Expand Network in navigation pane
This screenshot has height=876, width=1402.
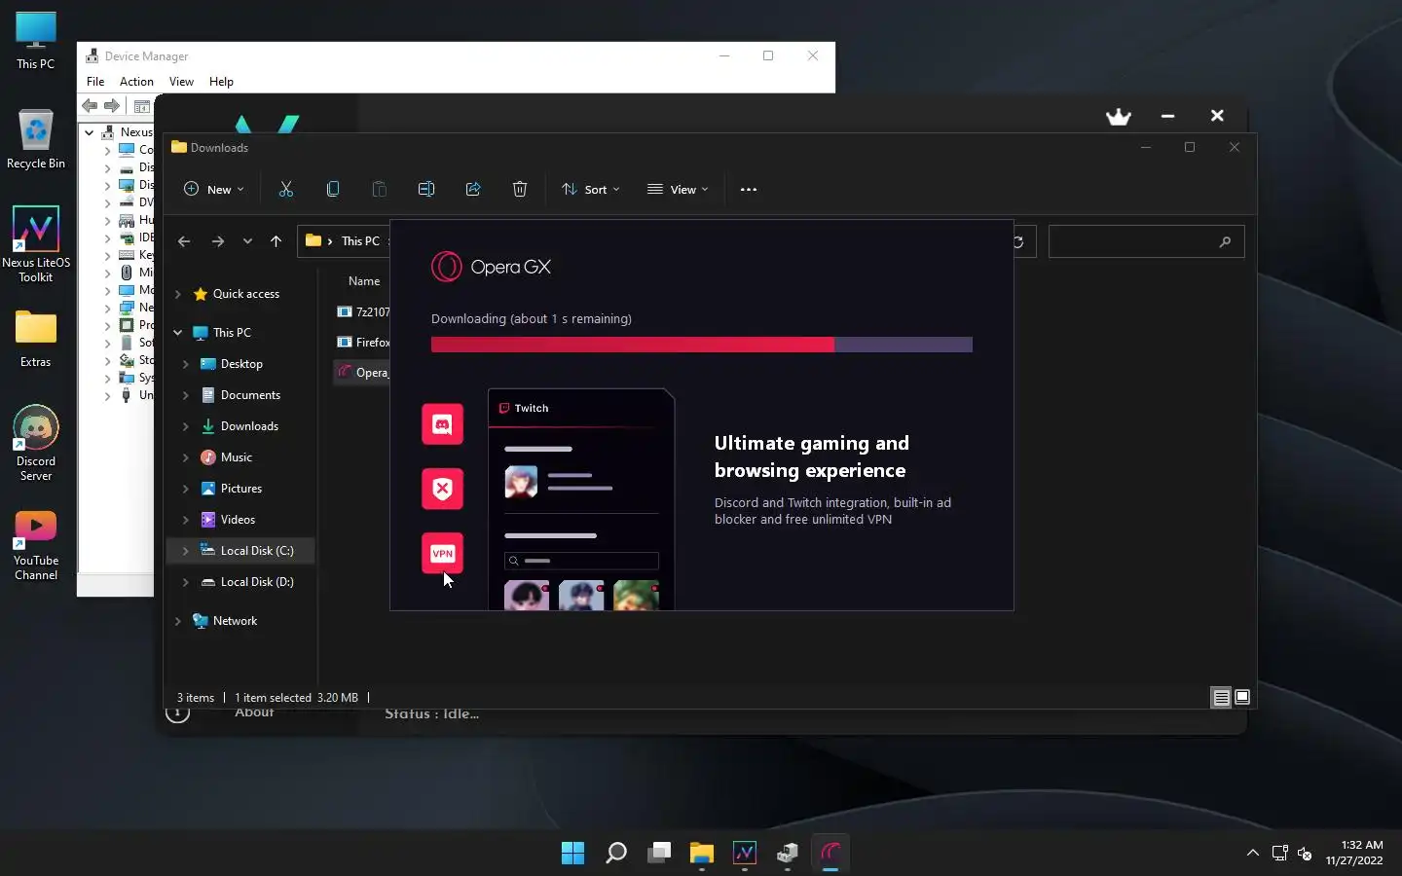(177, 621)
